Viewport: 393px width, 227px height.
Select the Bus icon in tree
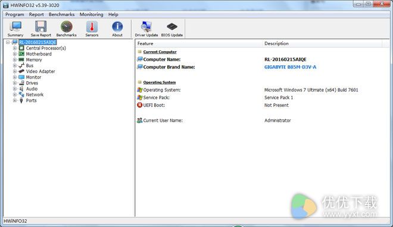tap(21, 65)
